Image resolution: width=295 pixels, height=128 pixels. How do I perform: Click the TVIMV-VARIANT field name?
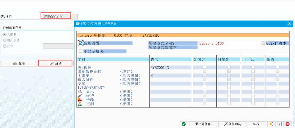tap(91, 88)
